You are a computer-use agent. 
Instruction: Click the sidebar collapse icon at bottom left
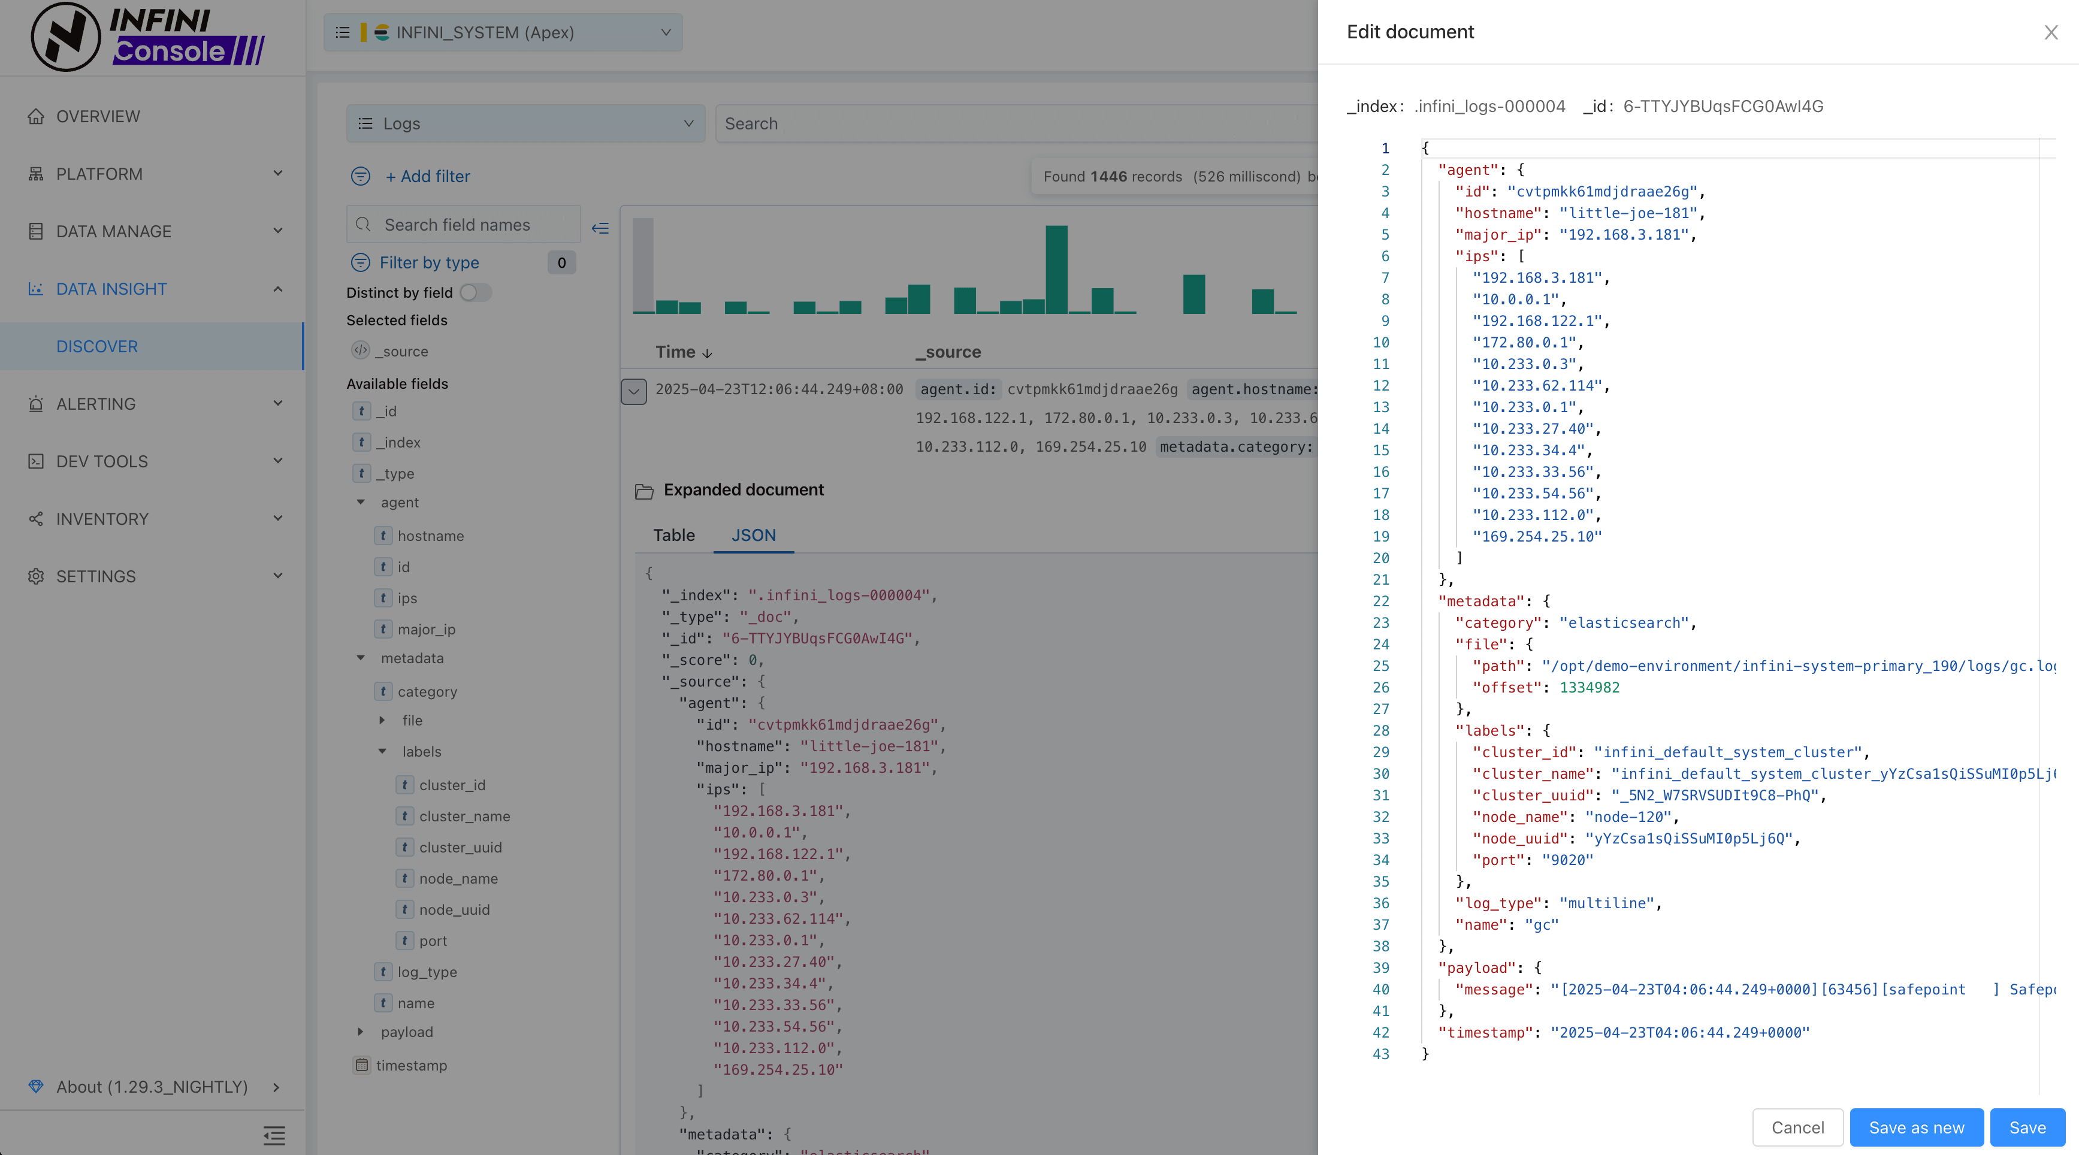pyautogui.click(x=274, y=1136)
